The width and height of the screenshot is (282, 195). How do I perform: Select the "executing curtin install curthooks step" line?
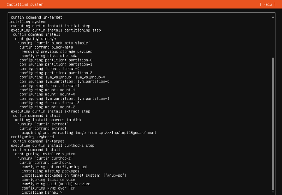coord(53,146)
